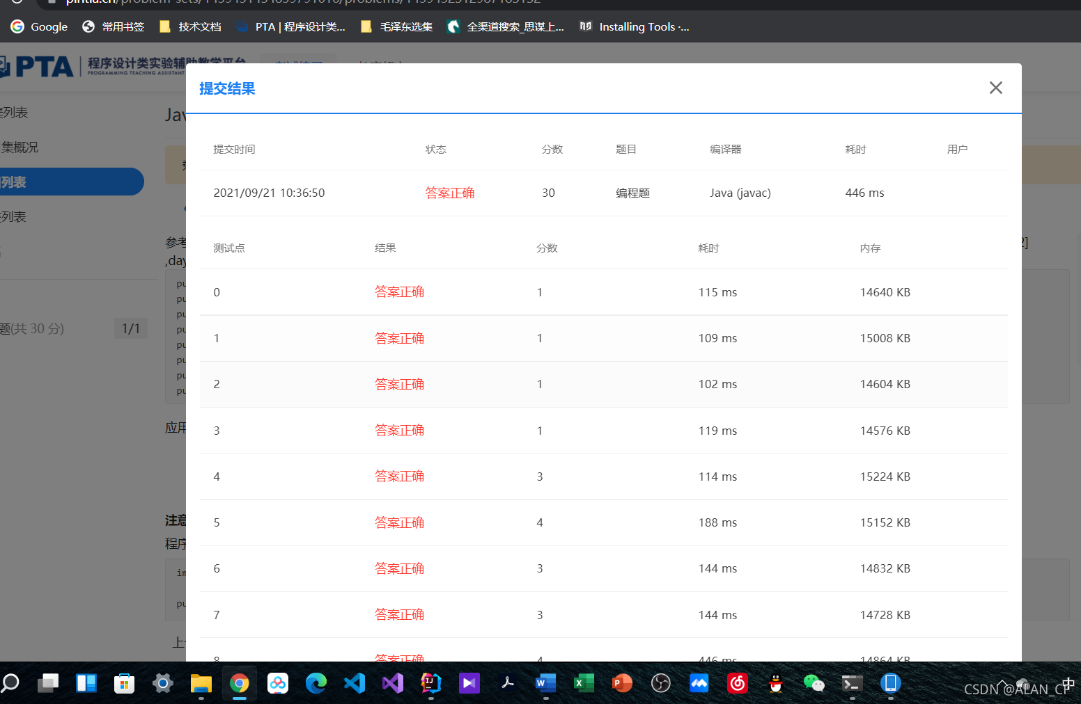Open Task View on the taskbar

[x=48, y=683]
